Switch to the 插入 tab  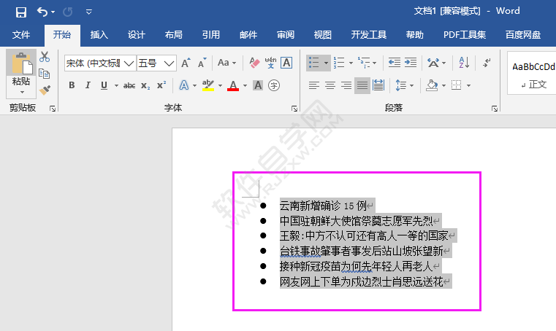[x=99, y=35]
